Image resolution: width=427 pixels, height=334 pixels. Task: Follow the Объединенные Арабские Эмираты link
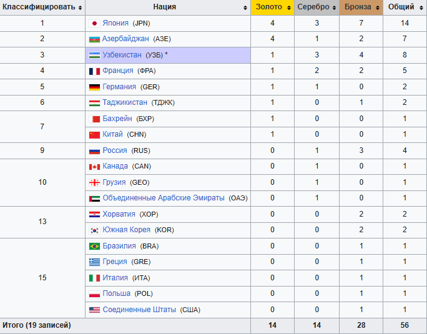164,198
